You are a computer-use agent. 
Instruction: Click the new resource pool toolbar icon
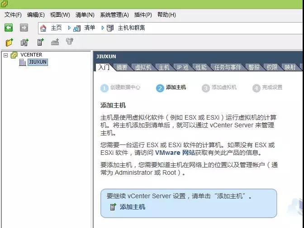(70, 41)
